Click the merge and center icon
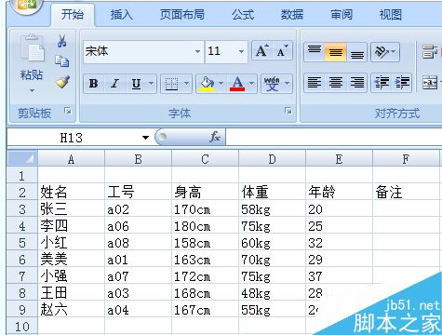Viewport: 442px width, 335px height. coord(430,83)
